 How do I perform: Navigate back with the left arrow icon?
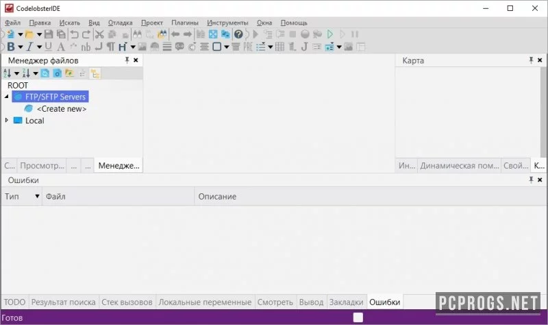(x=175, y=34)
